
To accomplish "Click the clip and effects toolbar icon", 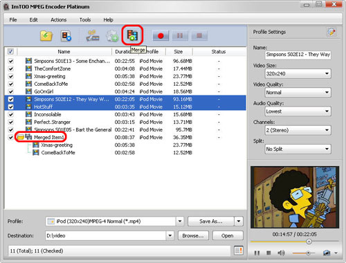I will click(93, 36).
